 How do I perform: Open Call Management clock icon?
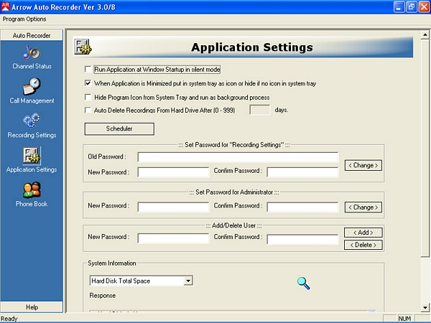(32, 86)
